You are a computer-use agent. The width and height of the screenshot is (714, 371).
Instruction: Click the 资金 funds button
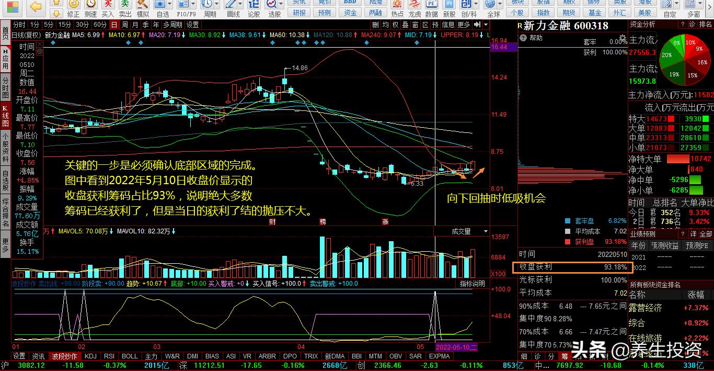(x=351, y=13)
